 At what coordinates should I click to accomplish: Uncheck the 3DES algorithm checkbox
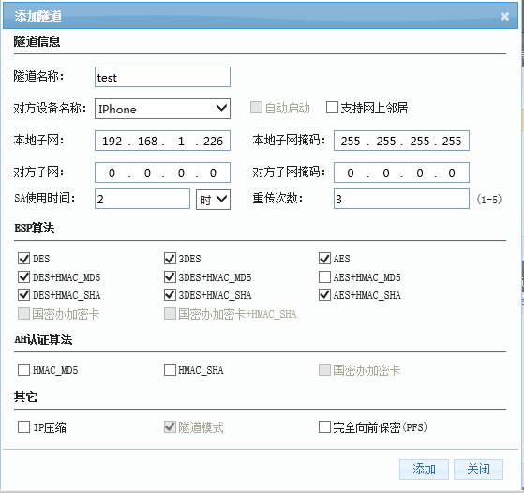(x=170, y=259)
